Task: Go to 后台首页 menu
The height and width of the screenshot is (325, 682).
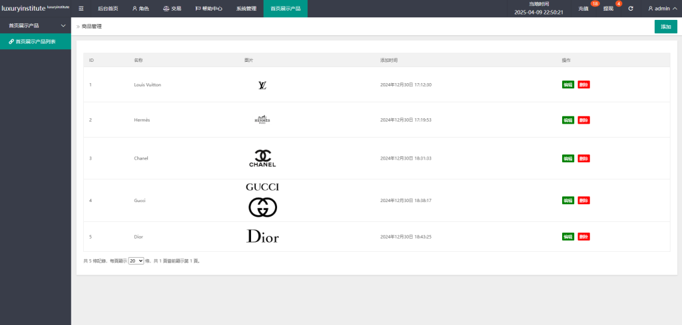Action: [108, 8]
